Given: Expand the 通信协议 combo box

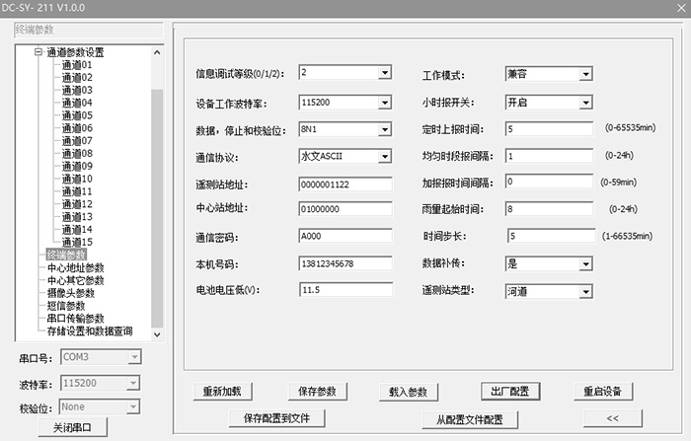Looking at the screenshot, I should tap(384, 156).
